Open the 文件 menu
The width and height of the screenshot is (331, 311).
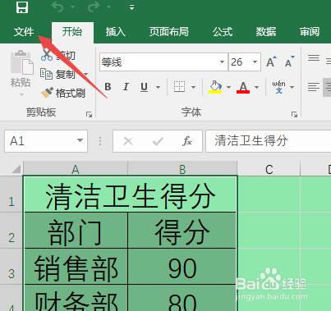(x=24, y=32)
